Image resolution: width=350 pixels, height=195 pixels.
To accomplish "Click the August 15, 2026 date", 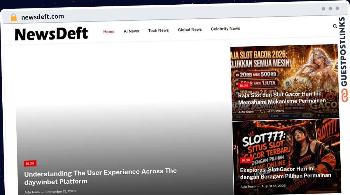I will click(272, 111).
